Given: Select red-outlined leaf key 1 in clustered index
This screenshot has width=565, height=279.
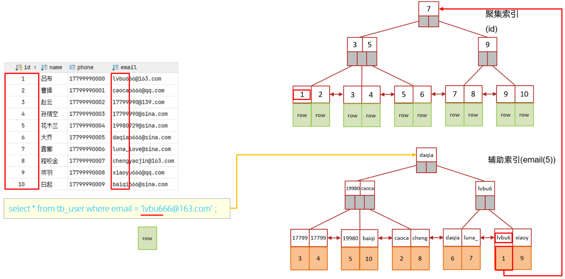Looking at the screenshot, I should point(302,95).
